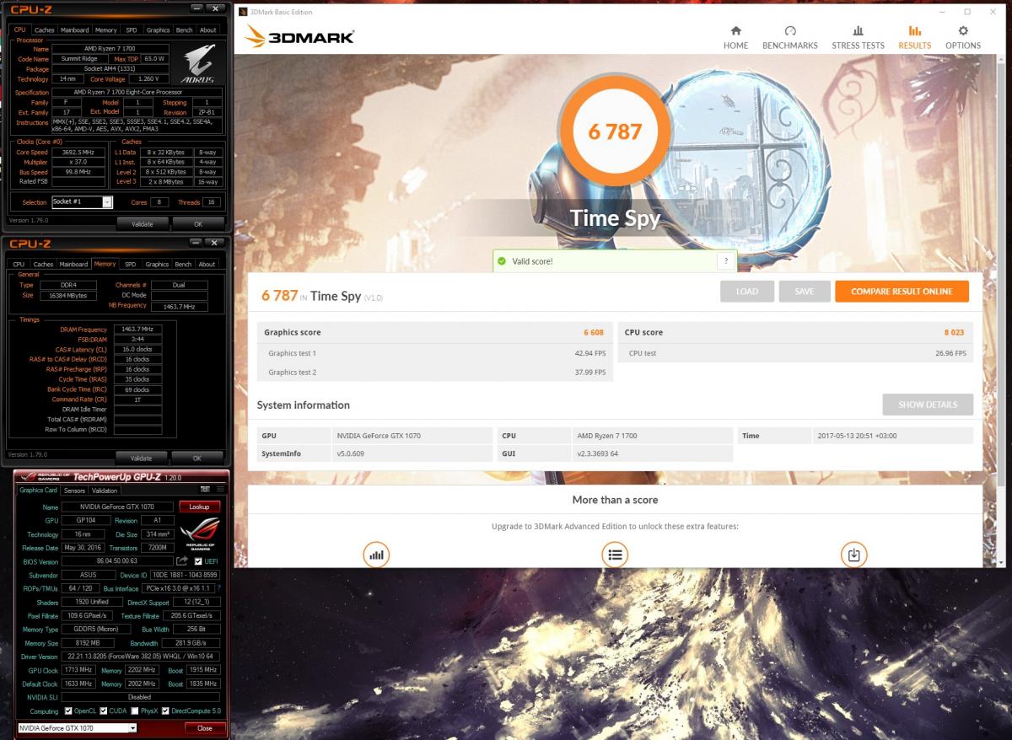Click Show Details button
The height and width of the screenshot is (740, 1012).
[928, 405]
